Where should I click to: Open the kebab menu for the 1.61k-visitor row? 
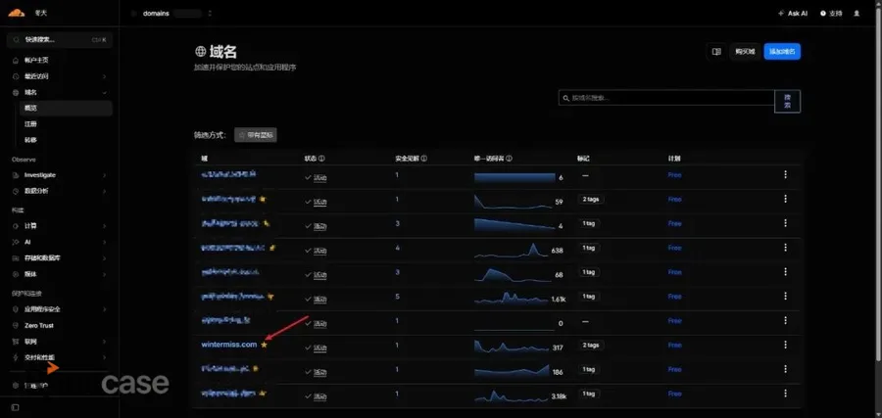(x=785, y=296)
